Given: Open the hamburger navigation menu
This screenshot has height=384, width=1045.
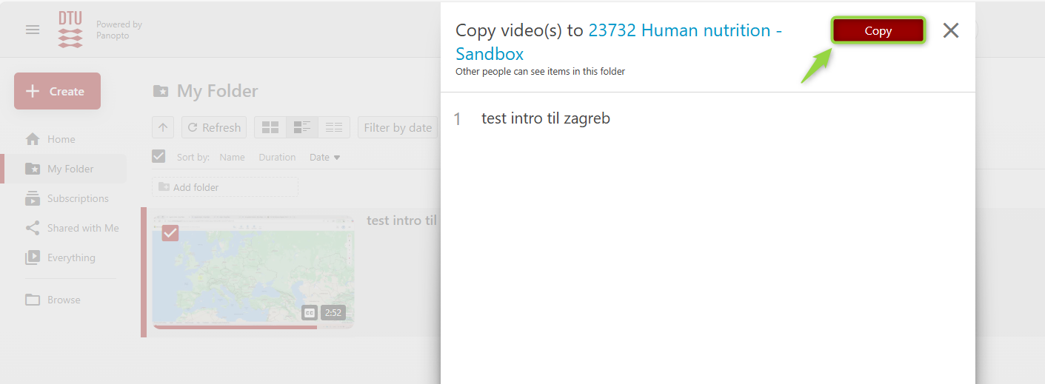Looking at the screenshot, I should pos(33,30).
